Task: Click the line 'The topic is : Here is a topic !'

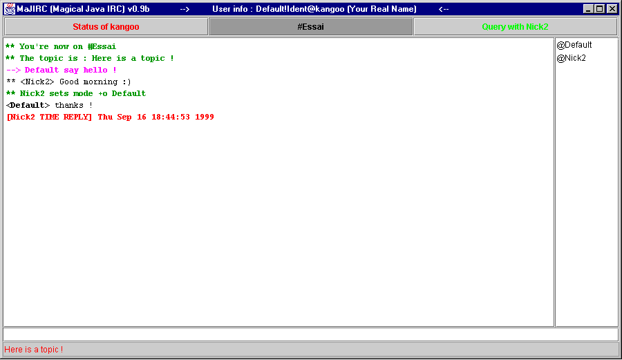Action: tap(90, 58)
